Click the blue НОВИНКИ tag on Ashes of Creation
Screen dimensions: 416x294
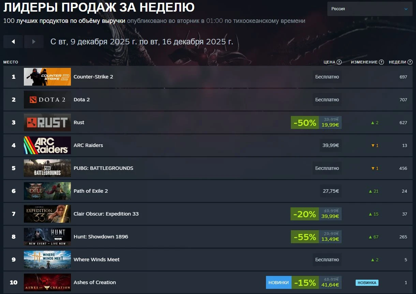pos(279,282)
